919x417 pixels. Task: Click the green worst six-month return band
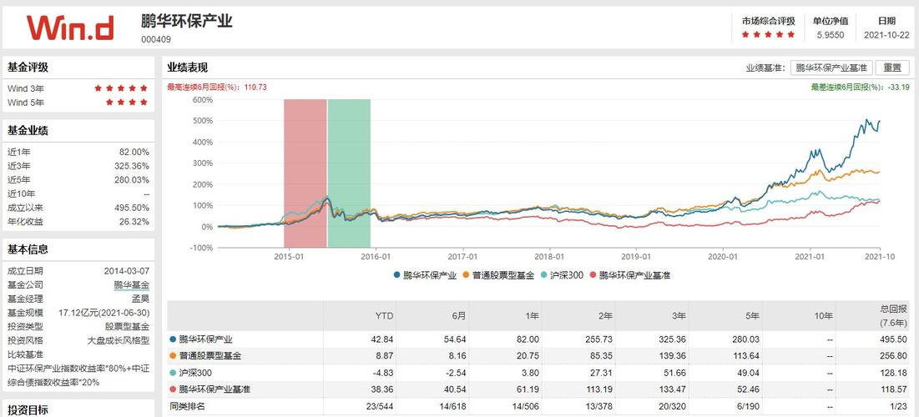tap(349, 173)
